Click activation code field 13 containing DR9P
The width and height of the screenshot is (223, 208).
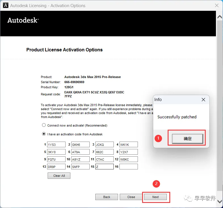(x=56, y=167)
